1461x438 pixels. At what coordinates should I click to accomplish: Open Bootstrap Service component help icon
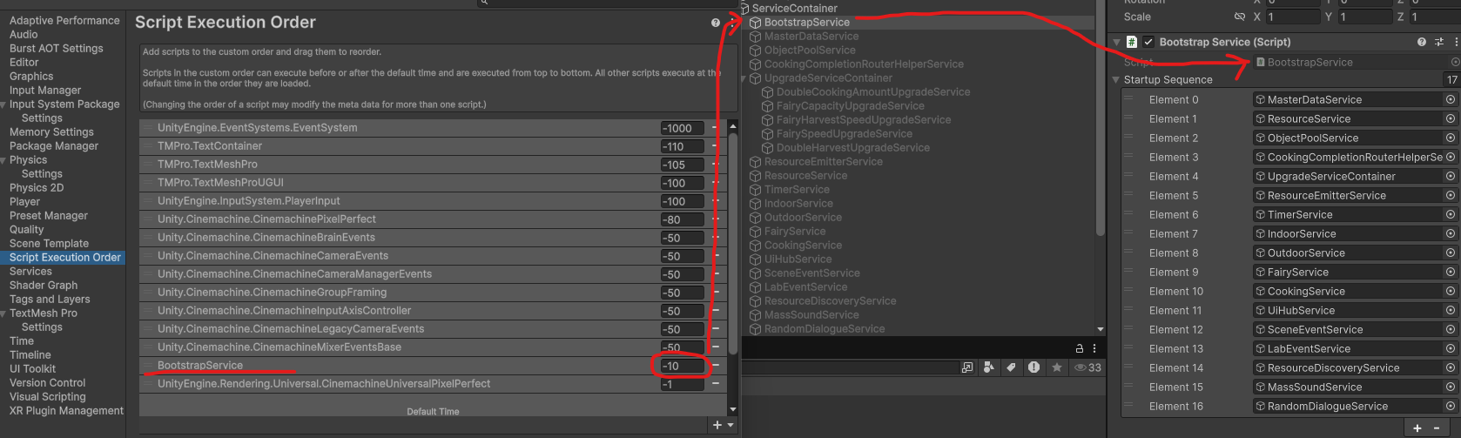(x=1422, y=42)
